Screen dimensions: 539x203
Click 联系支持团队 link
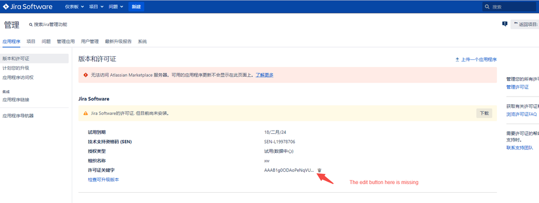tap(520, 148)
